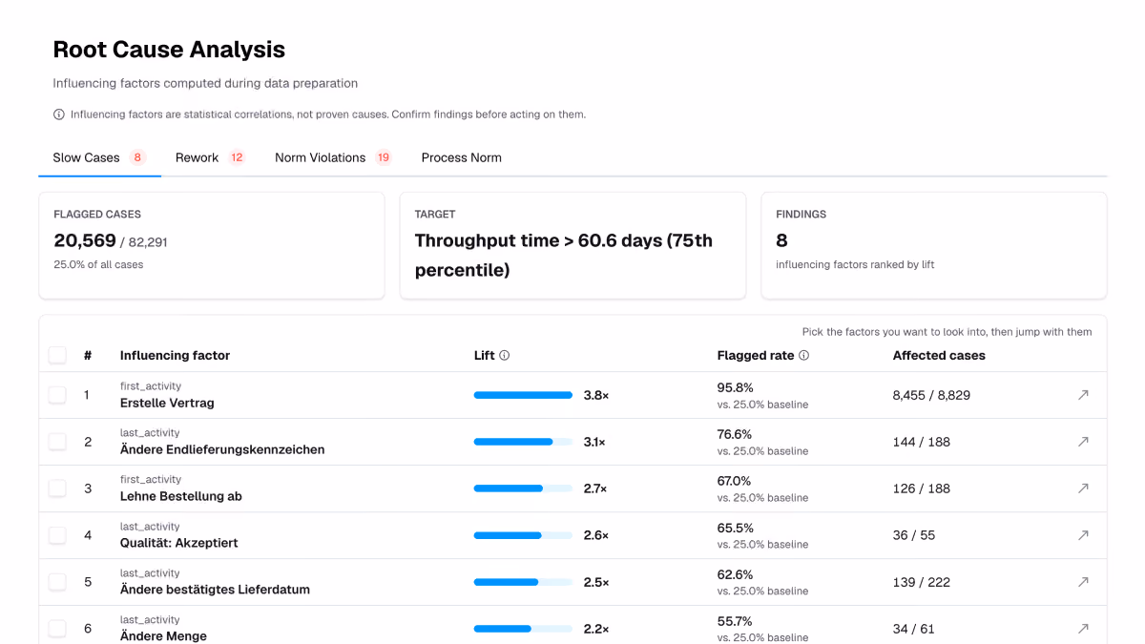
Task: Click the 144 / 188 affected cases value
Action: (x=922, y=442)
